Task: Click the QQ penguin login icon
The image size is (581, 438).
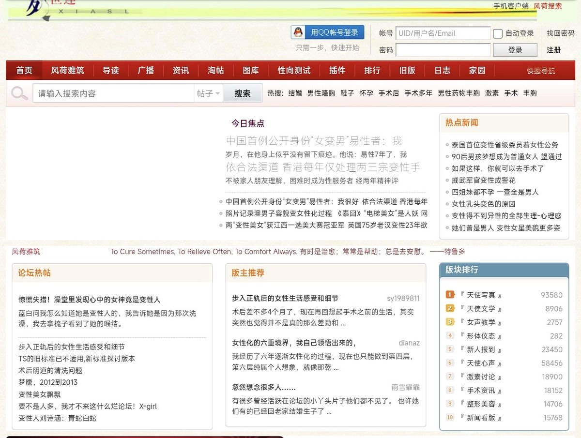Action: point(299,32)
